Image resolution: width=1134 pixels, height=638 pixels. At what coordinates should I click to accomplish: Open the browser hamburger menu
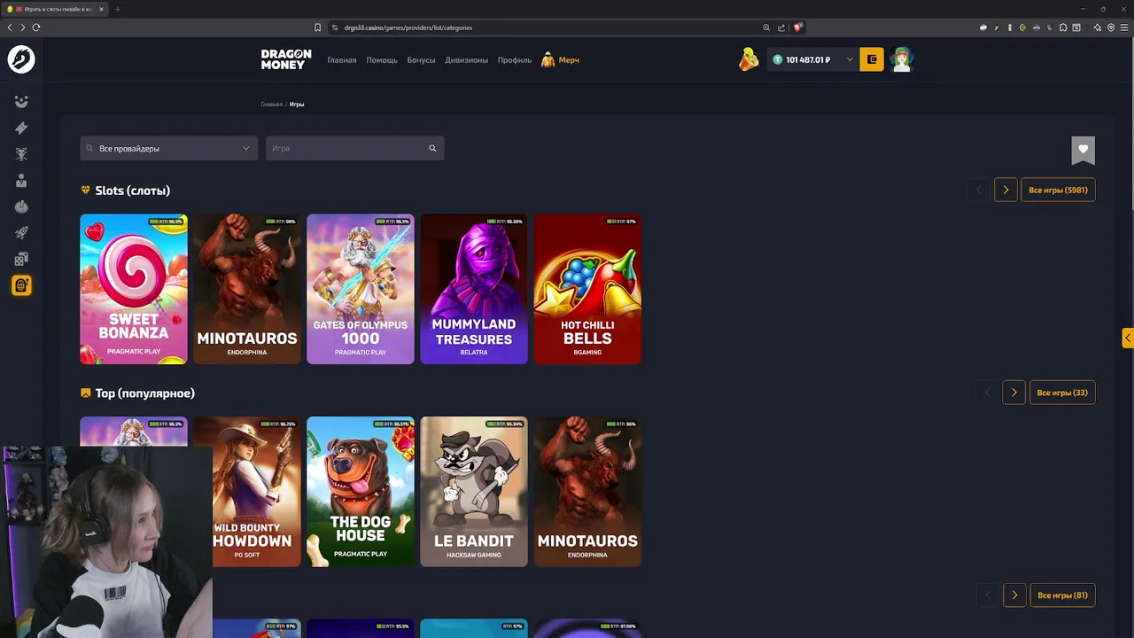click(1124, 27)
